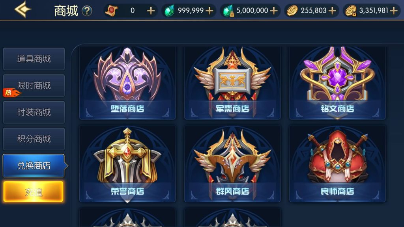Tap the green gem currency icon
404x227 pixels.
pos(169,11)
